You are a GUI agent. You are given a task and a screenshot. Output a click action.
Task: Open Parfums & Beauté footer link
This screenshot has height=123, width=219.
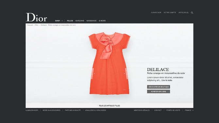[73, 110]
